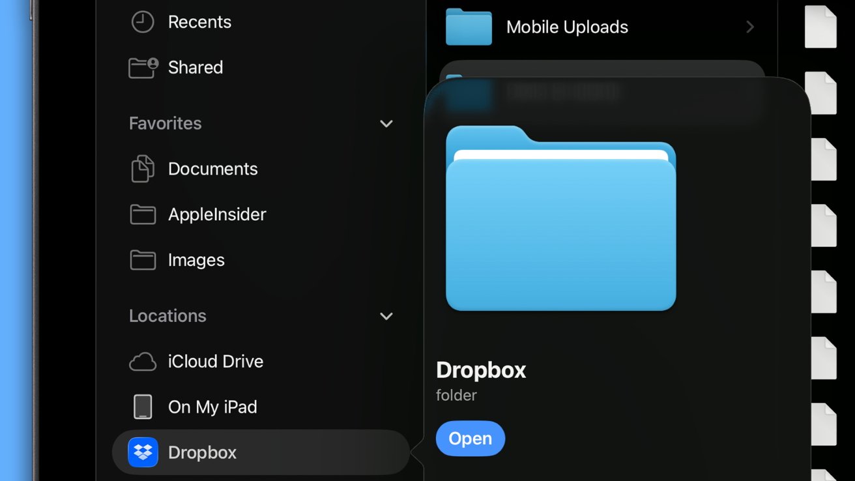Click the large Dropbox folder preview
Image resolution: width=855 pixels, height=481 pixels.
(560, 218)
